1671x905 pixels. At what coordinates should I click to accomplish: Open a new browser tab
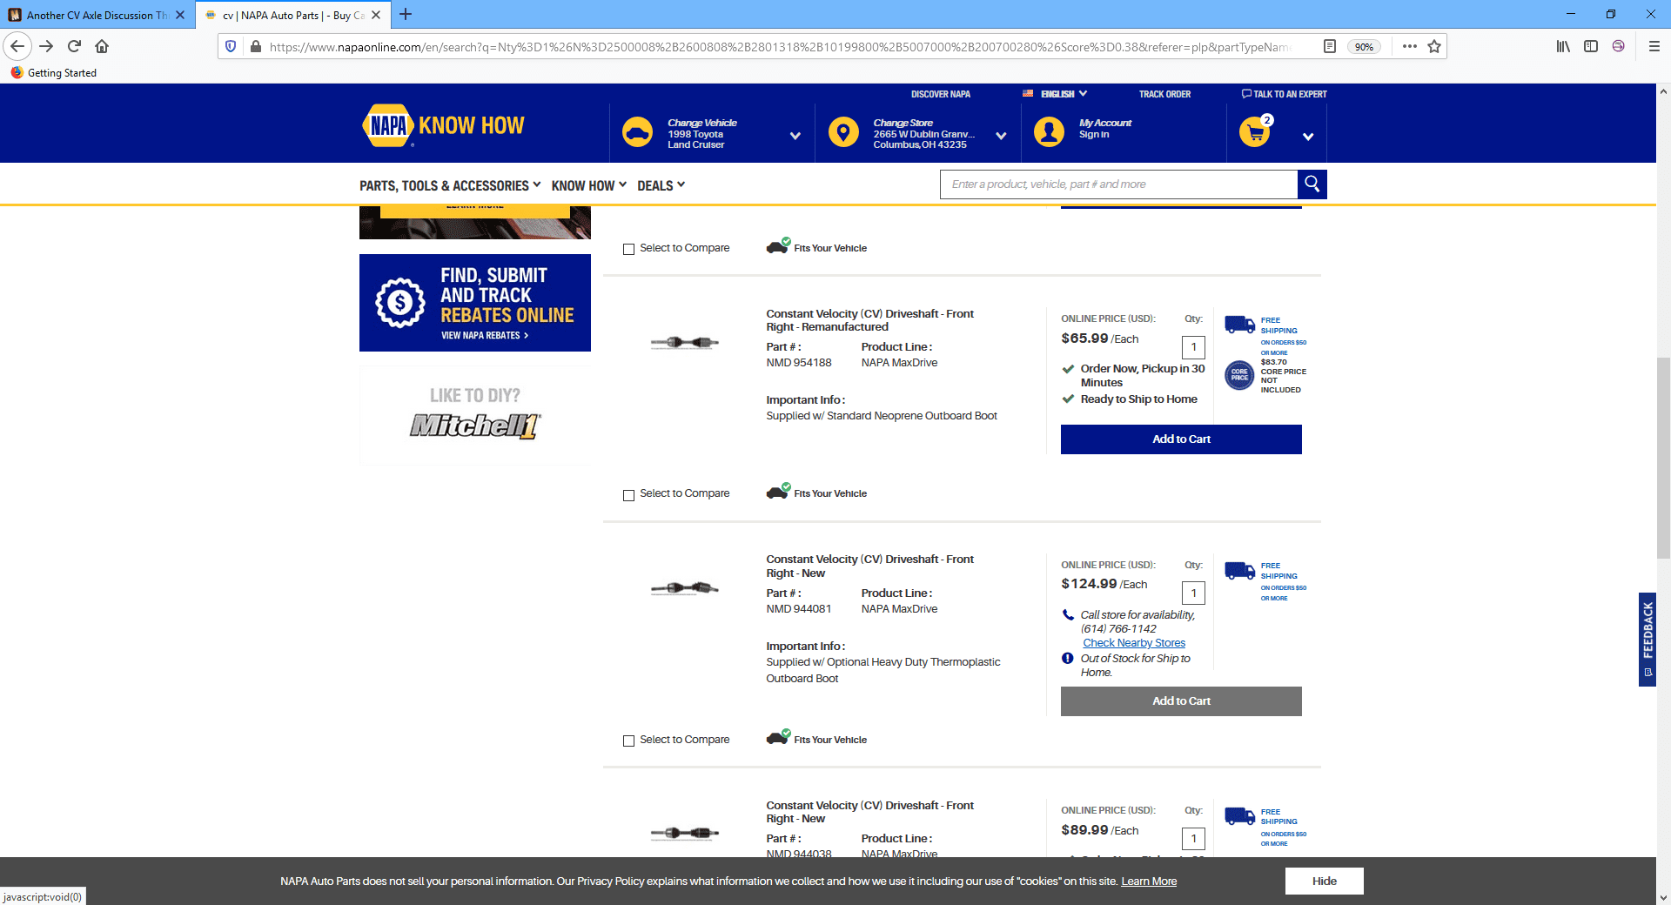406,14
